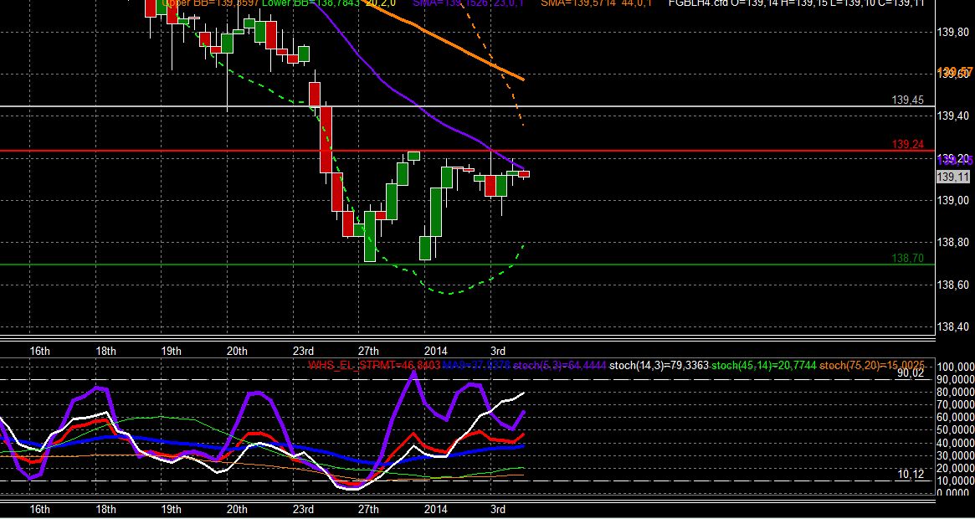
Task: Select 20th on the price chart date axis
Action: tap(237, 351)
